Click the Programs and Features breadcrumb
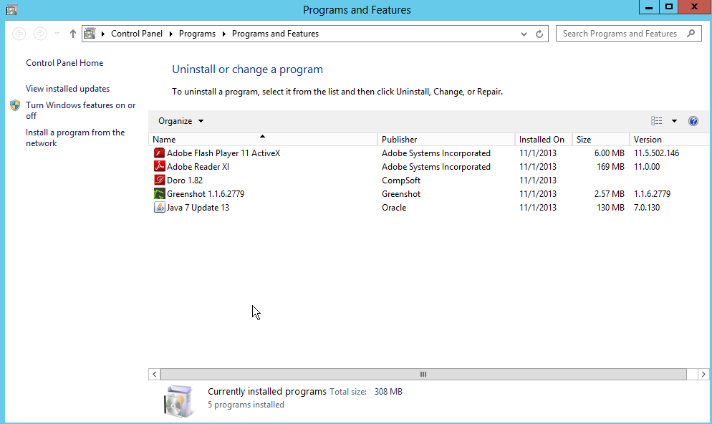 275,34
